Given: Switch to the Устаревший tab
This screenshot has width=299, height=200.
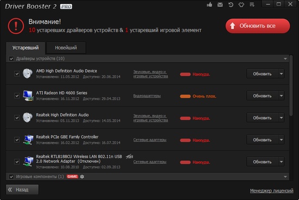Looking at the screenshot, I should [x=26, y=48].
